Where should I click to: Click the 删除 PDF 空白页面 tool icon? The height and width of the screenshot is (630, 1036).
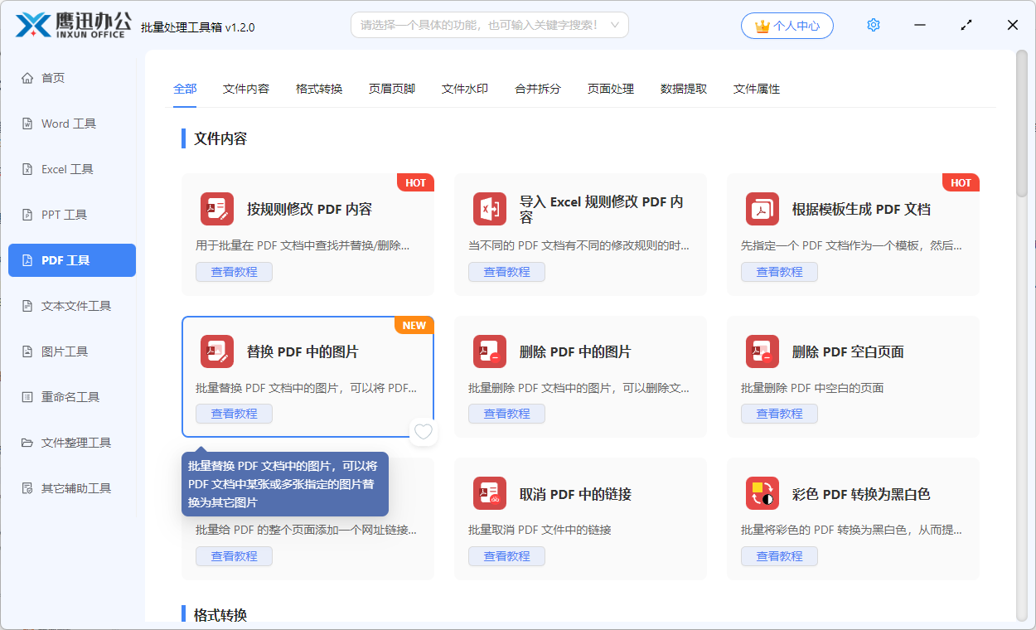(762, 351)
